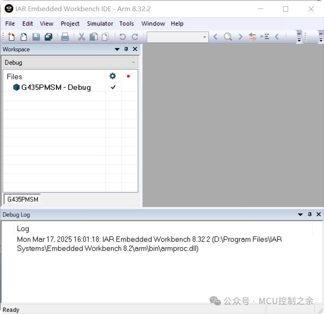Viewport: 324px width, 314px height.
Task: Open the Tools menu
Action: pos(127,24)
